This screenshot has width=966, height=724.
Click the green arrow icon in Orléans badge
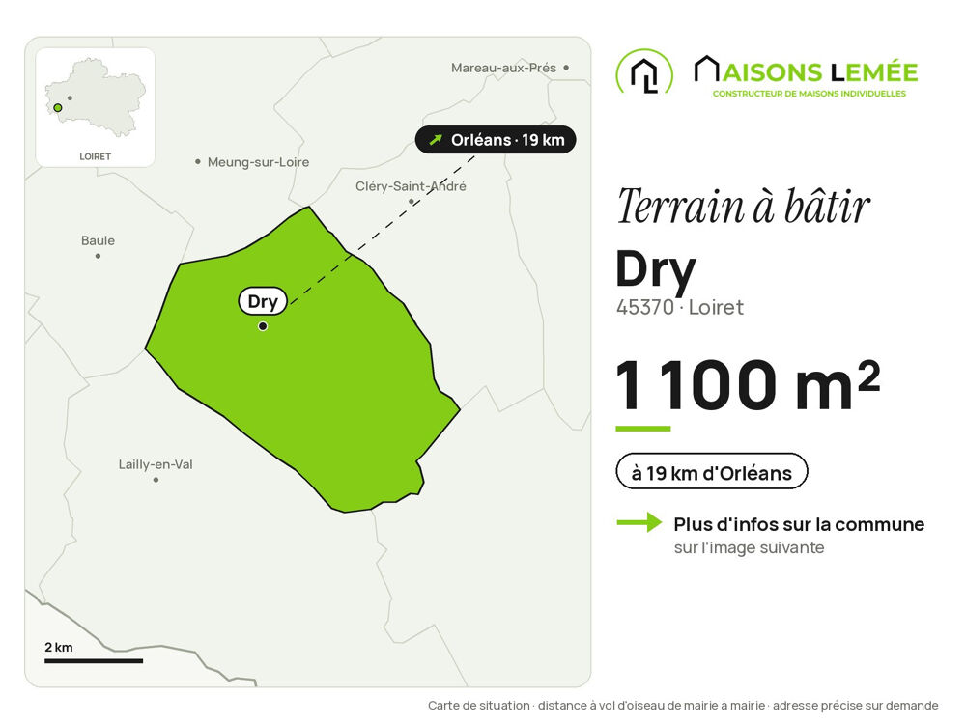coord(436,140)
